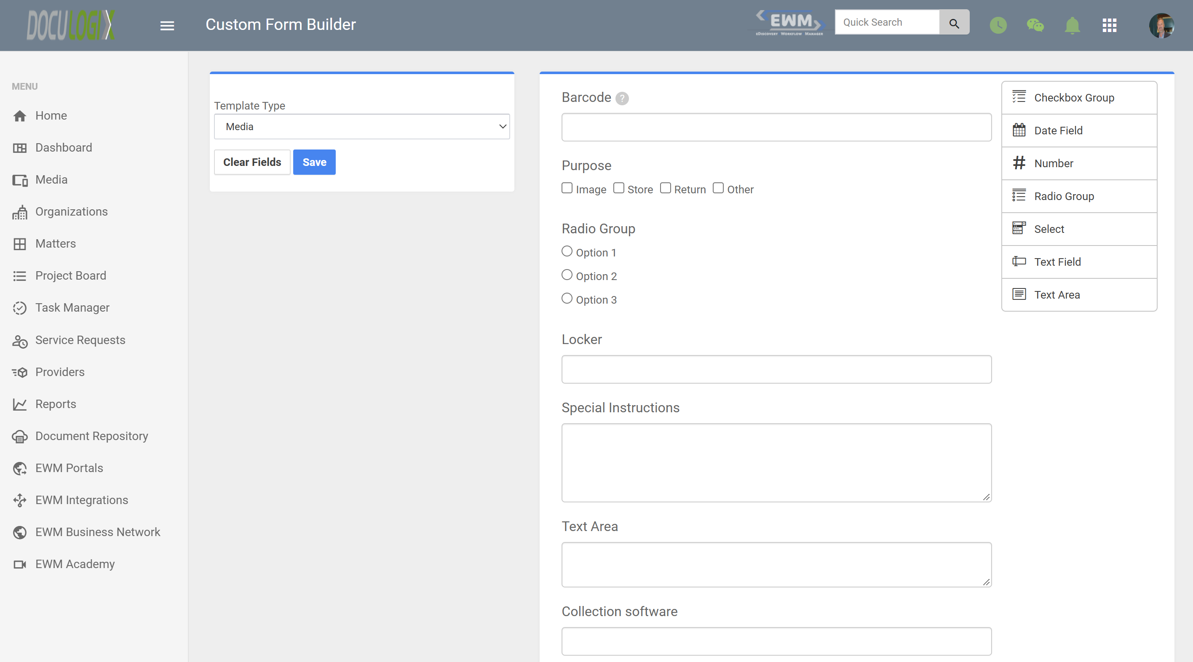This screenshot has height=662, width=1193.
Task: Open Media in the sidebar menu
Action: (40, 180)
